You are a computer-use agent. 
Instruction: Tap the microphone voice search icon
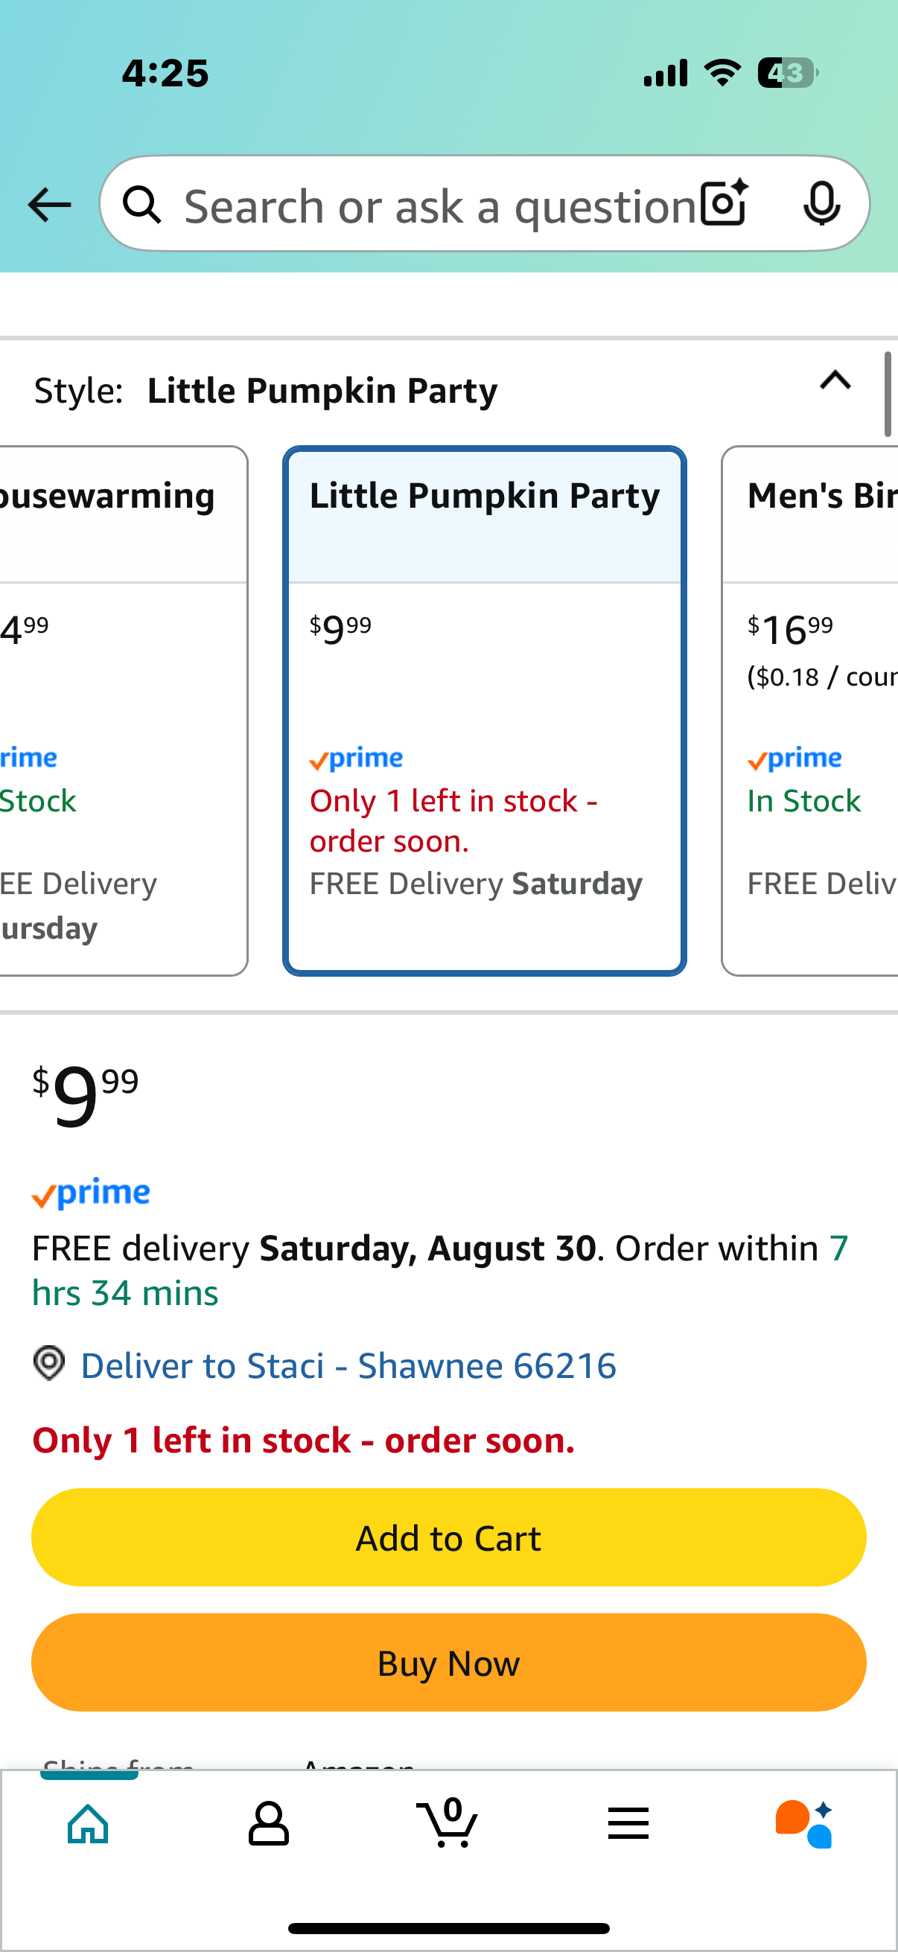click(x=821, y=203)
